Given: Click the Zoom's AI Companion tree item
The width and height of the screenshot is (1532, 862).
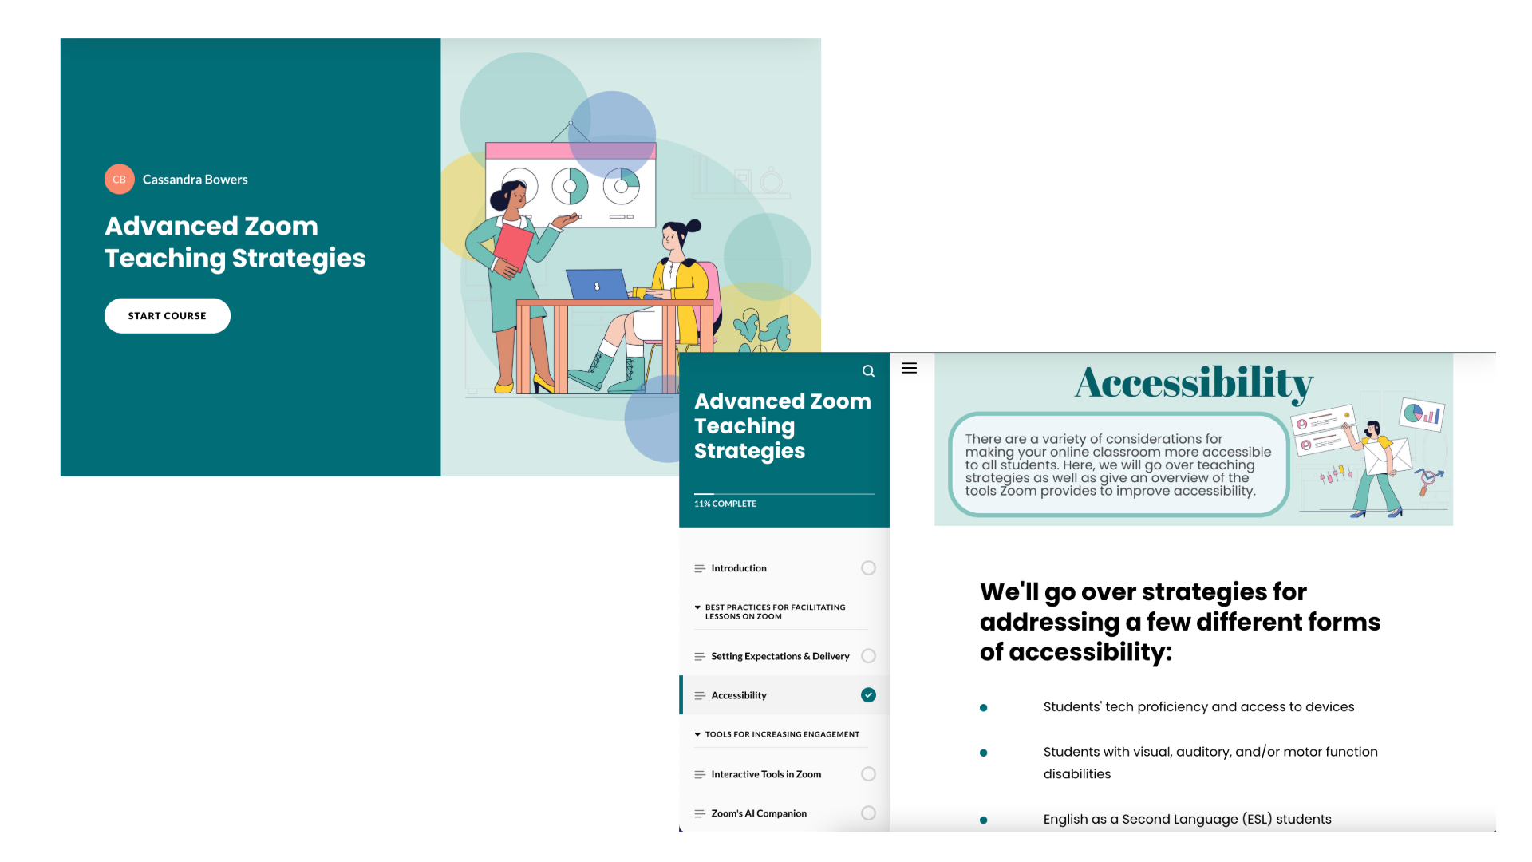Looking at the screenshot, I should (x=759, y=813).
